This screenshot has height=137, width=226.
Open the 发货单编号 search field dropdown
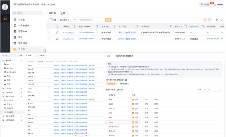click(65, 20)
